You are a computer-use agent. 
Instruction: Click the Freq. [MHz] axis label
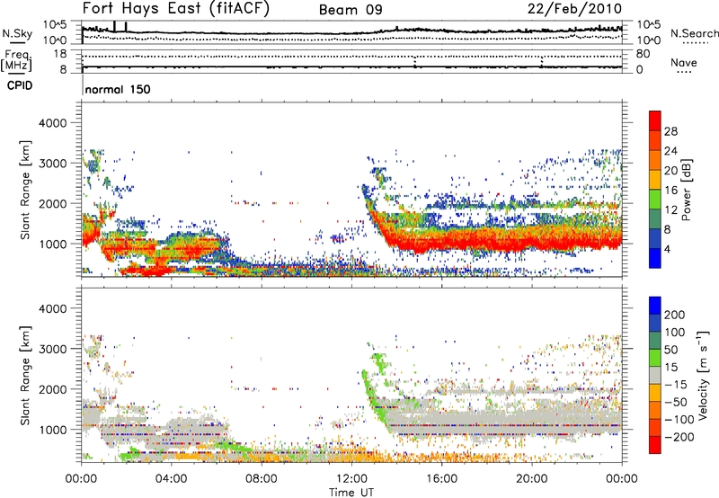point(16,60)
